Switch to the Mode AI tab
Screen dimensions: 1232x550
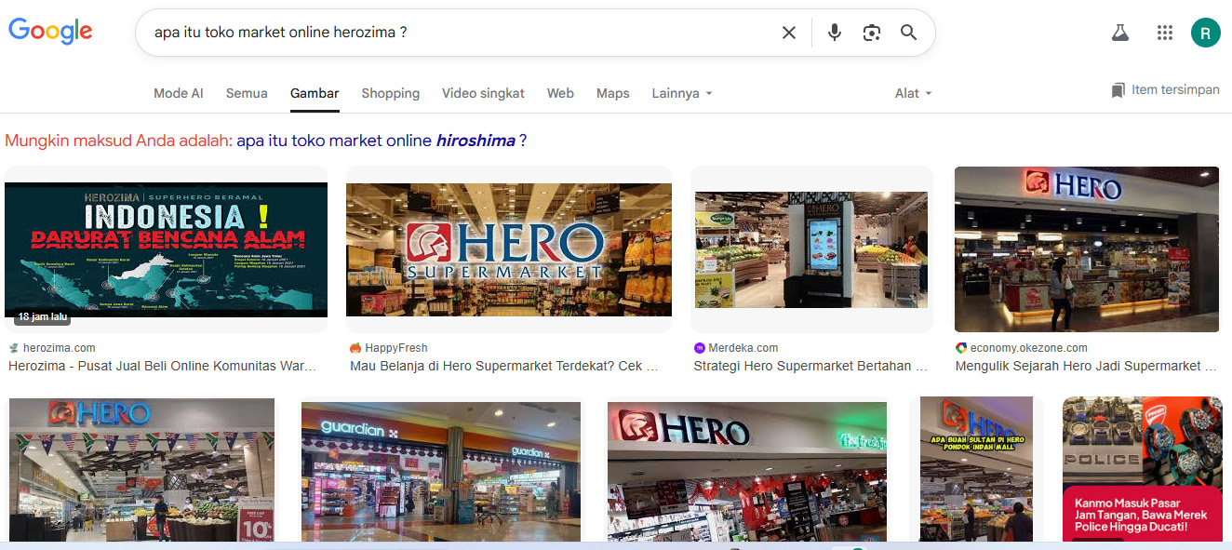click(x=179, y=93)
